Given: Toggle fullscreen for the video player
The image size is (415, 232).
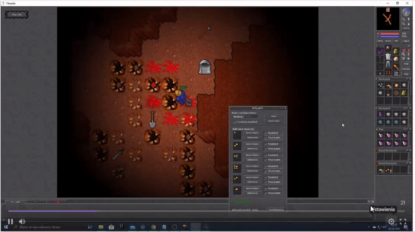Looking at the screenshot, I should pos(403,221).
